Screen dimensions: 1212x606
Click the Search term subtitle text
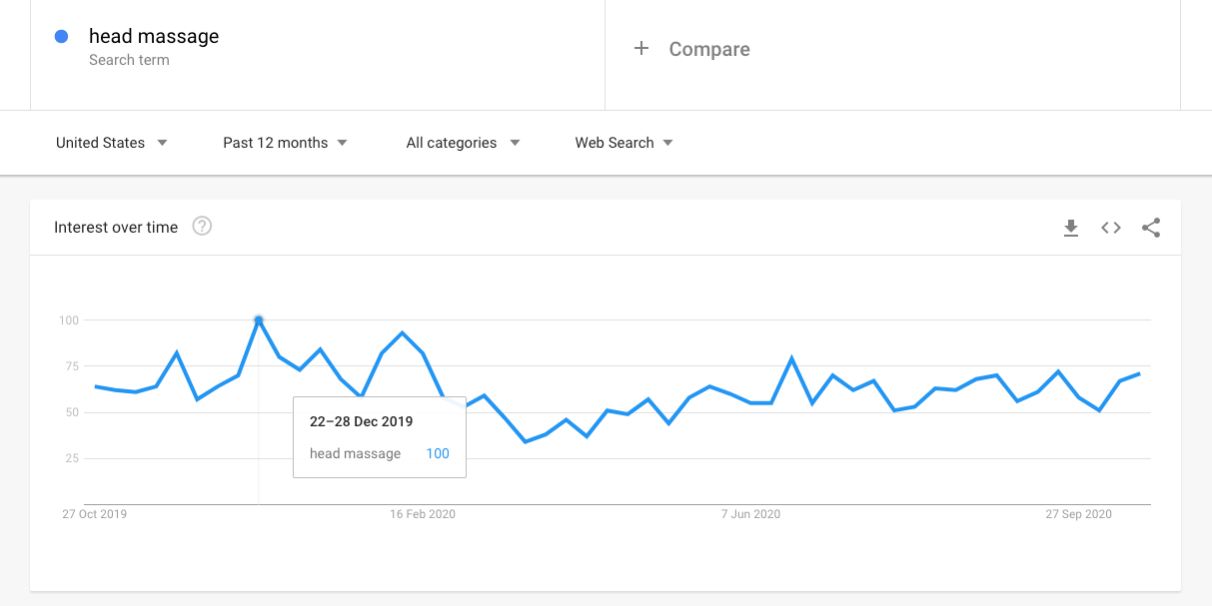pos(129,60)
